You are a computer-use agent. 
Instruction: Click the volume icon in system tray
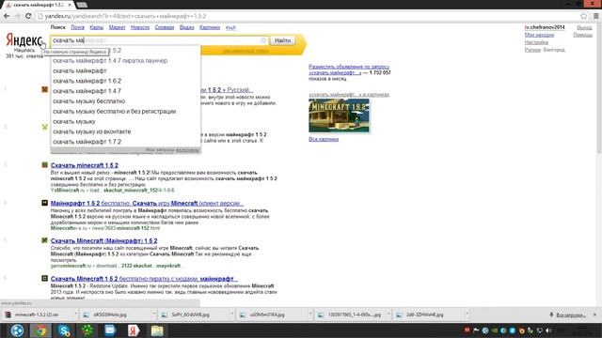(x=548, y=330)
